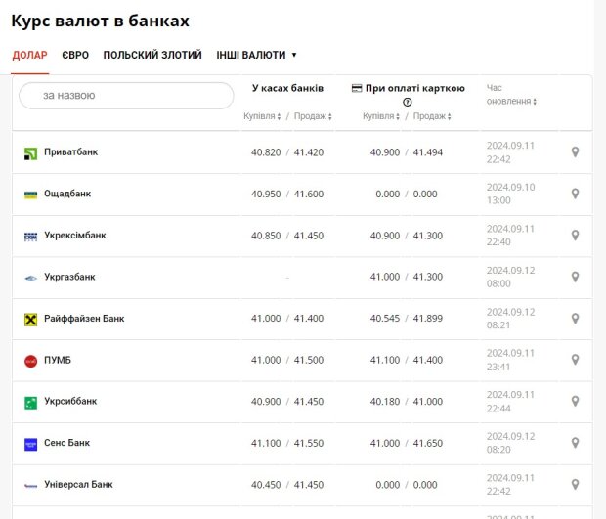Viewport: 606px width, 519px height.
Task: Sort by cash desk Продаж rate
Action: (313, 116)
